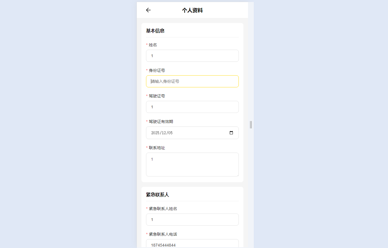388x248 pixels.
Task: Click the resize grip of 联系地址 textarea
Action: point(237,175)
